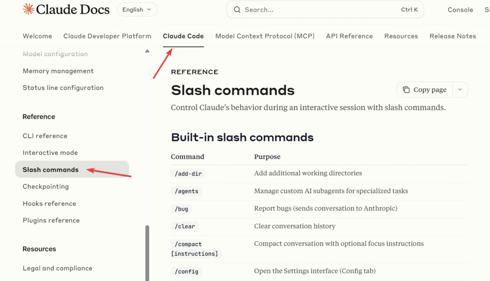The width and height of the screenshot is (490, 281).
Task: Click the sidebar vertical scrollbar thumb
Action: pyautogui.click(x=147, y=253)
